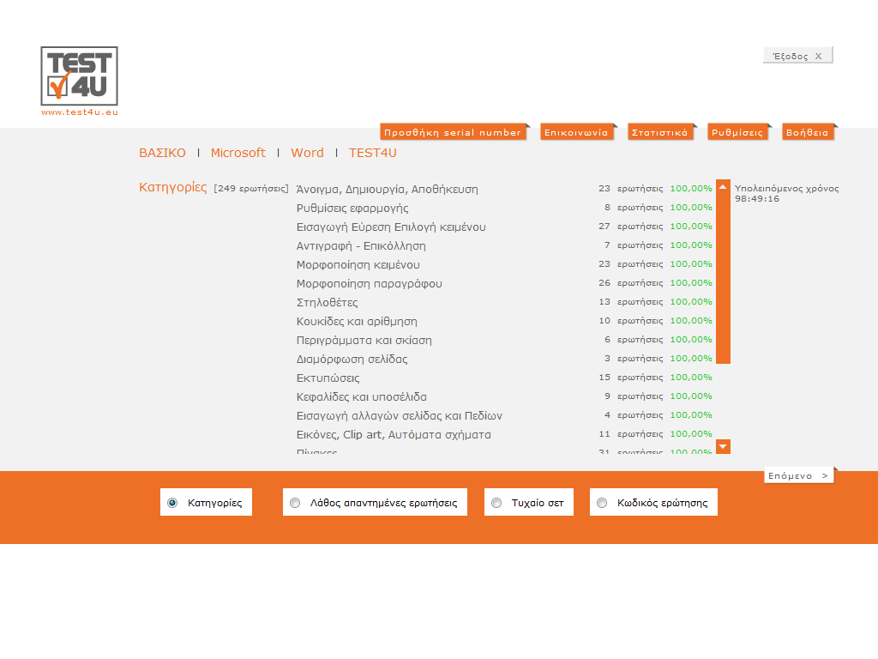Exit using the Έξοδος X button
Viewport: 878px width, 659px height.
pos(797,56)
